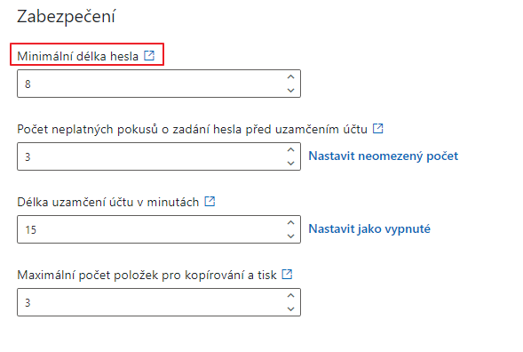The height and width of the screenshot is (352, 523).
Task: Focus the minimum password length field
Action: click(159, 84)
